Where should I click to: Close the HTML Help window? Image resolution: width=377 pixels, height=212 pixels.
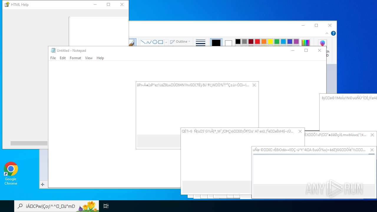coord(122,4)
